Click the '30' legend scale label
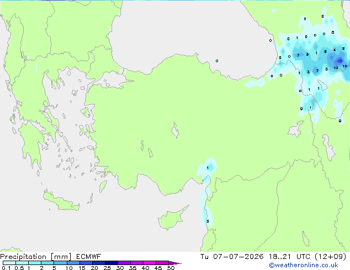Viewport: 350px width, 270px height. (x=120, y=268)
